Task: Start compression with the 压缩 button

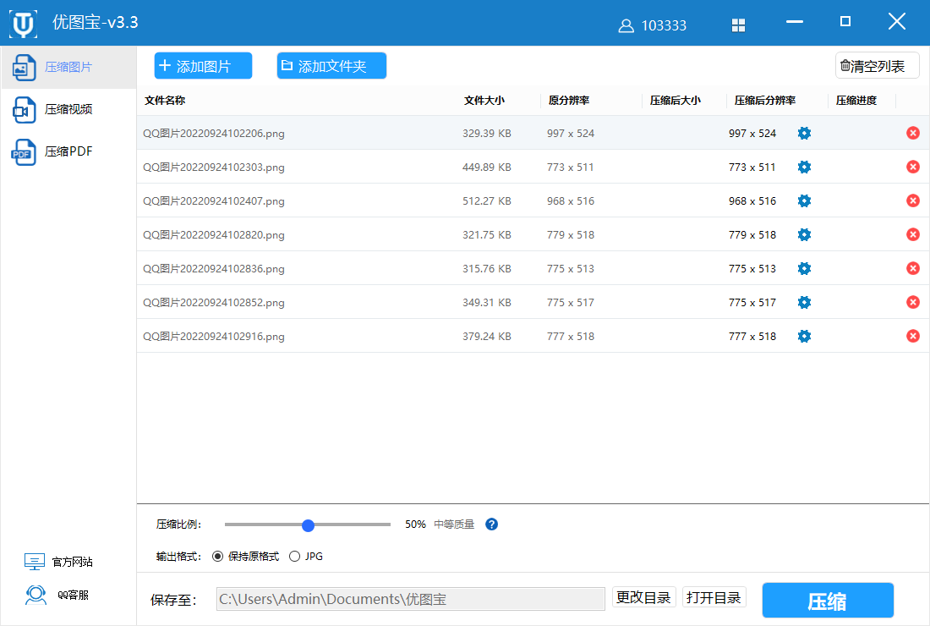Action: 828,601
